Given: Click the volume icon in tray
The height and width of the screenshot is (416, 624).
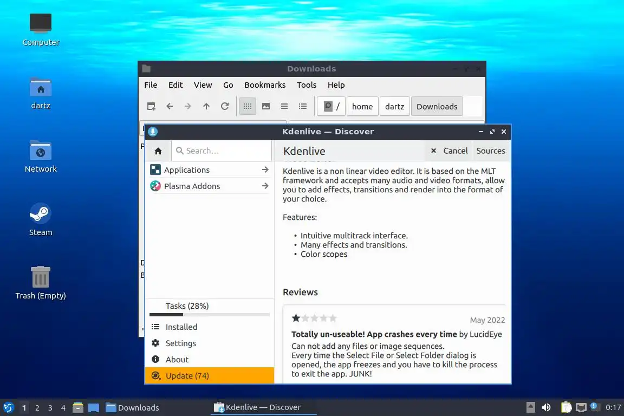Looking at the screenshot, I should coord(547,407).
